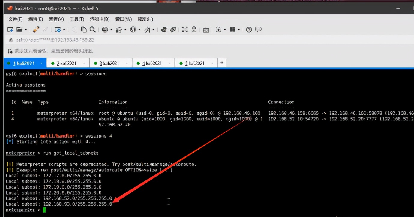
Task: Switch to tab 3 kali2021
Action: coord(111,63)
